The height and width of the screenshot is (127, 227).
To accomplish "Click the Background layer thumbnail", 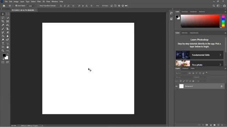I will (x=181, y=86).
